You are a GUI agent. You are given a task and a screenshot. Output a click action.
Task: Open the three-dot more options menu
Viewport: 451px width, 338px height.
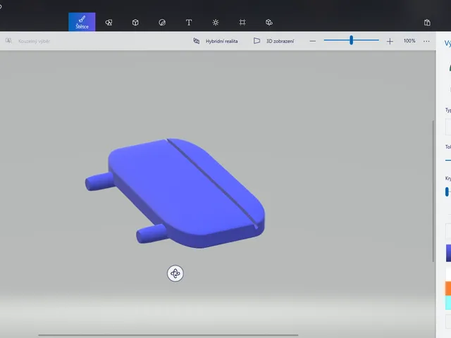click(426, 42)
